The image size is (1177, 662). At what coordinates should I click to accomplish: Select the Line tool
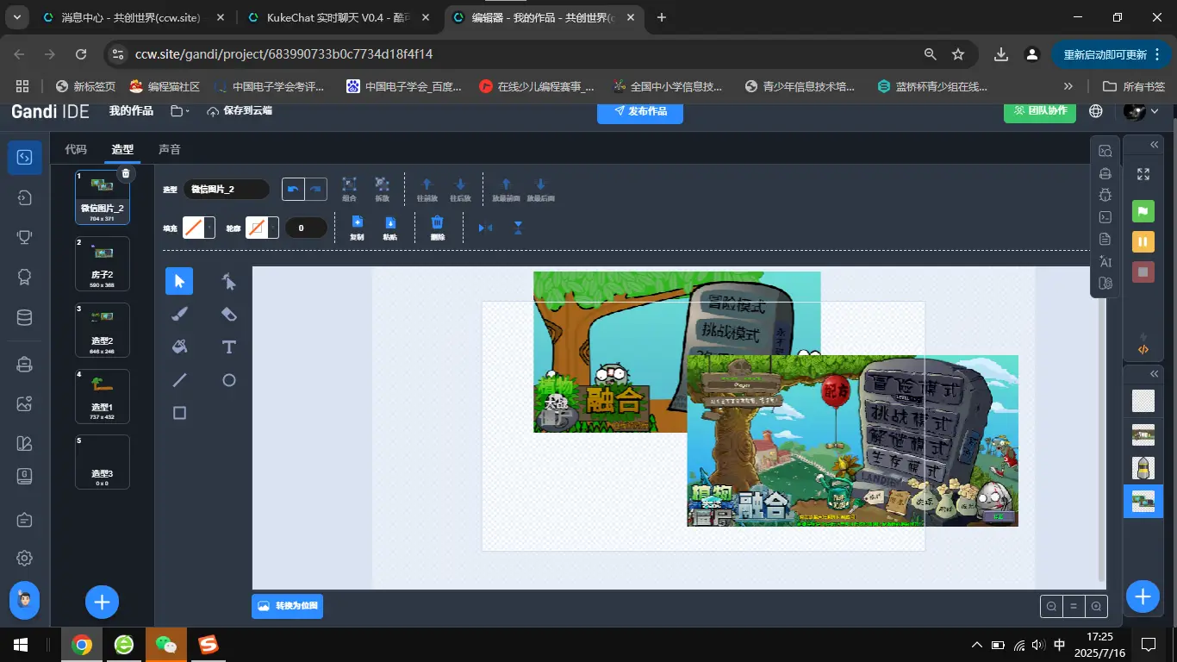click(179, 380)
